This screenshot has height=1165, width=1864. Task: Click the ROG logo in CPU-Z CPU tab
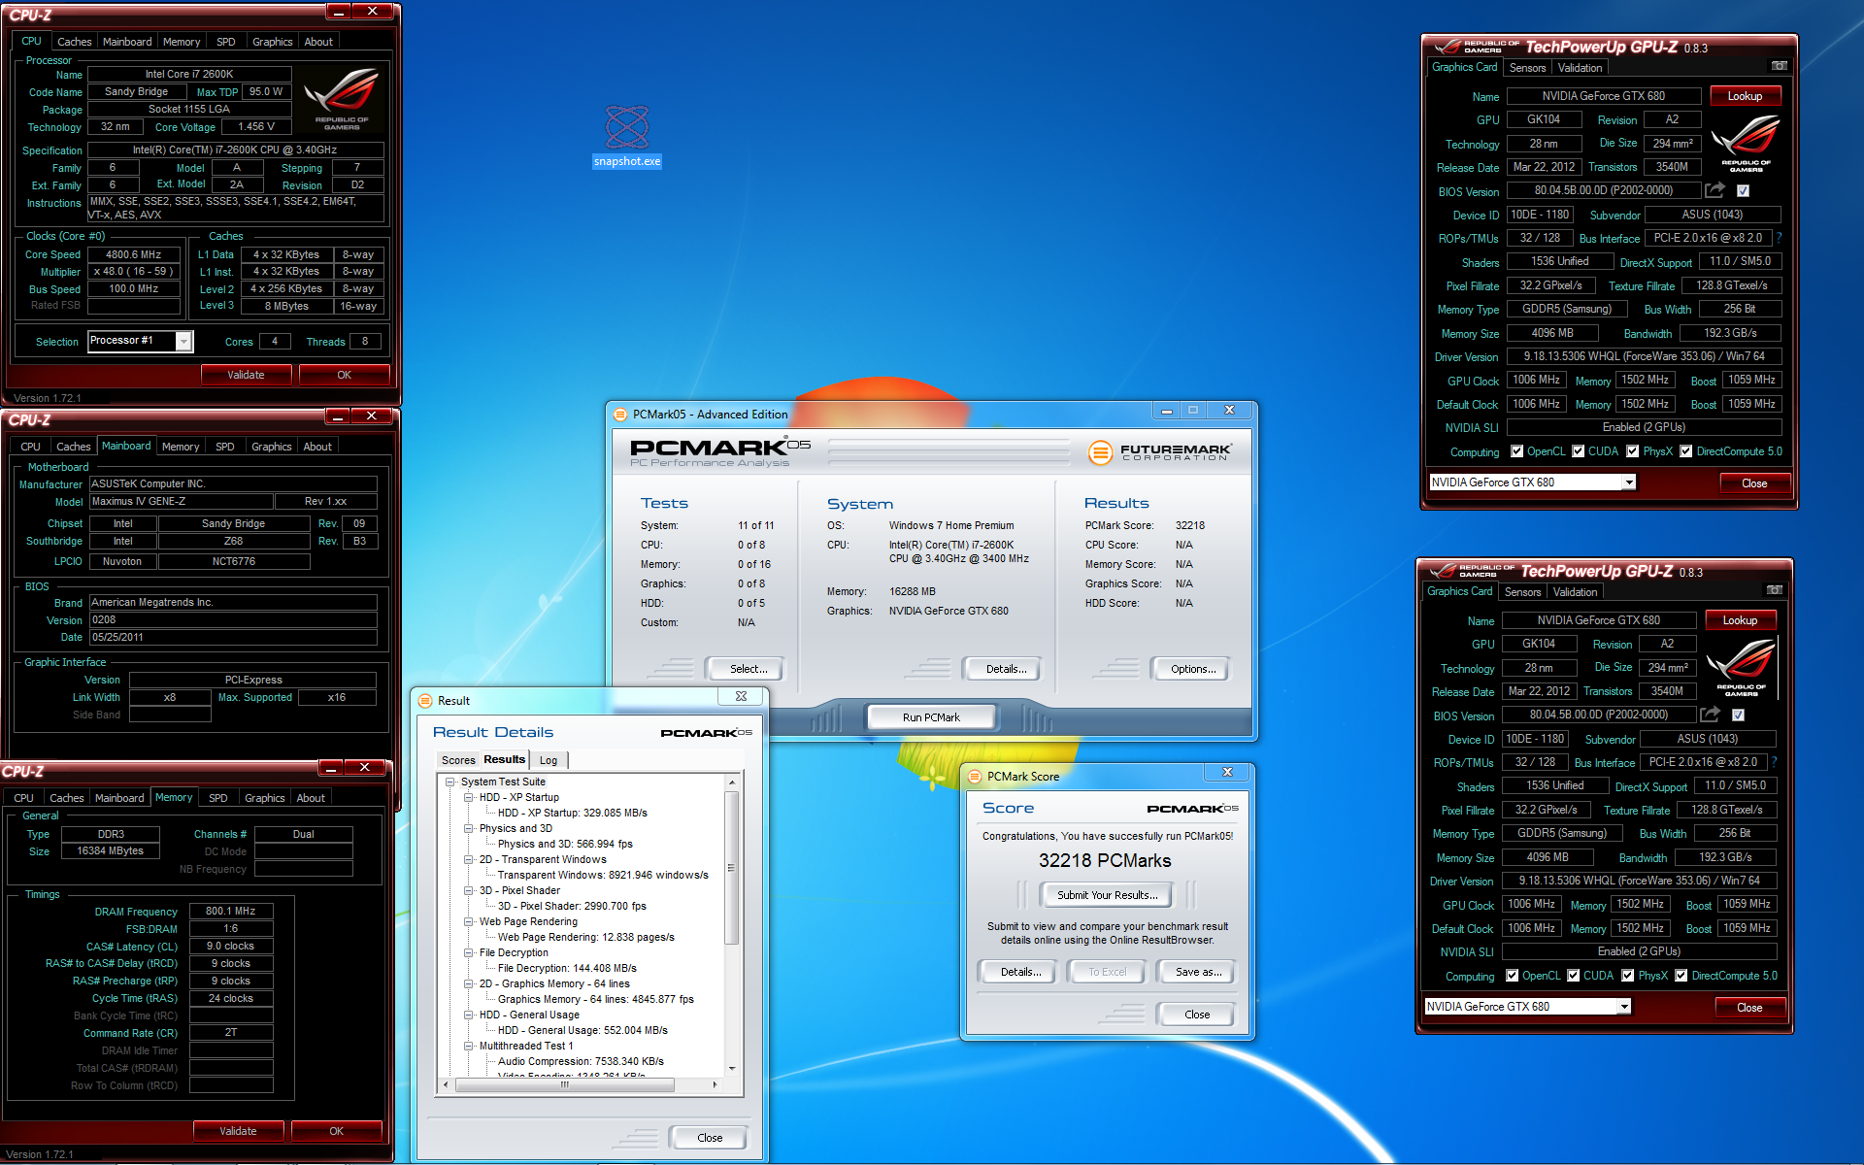[x=342, y=98]
